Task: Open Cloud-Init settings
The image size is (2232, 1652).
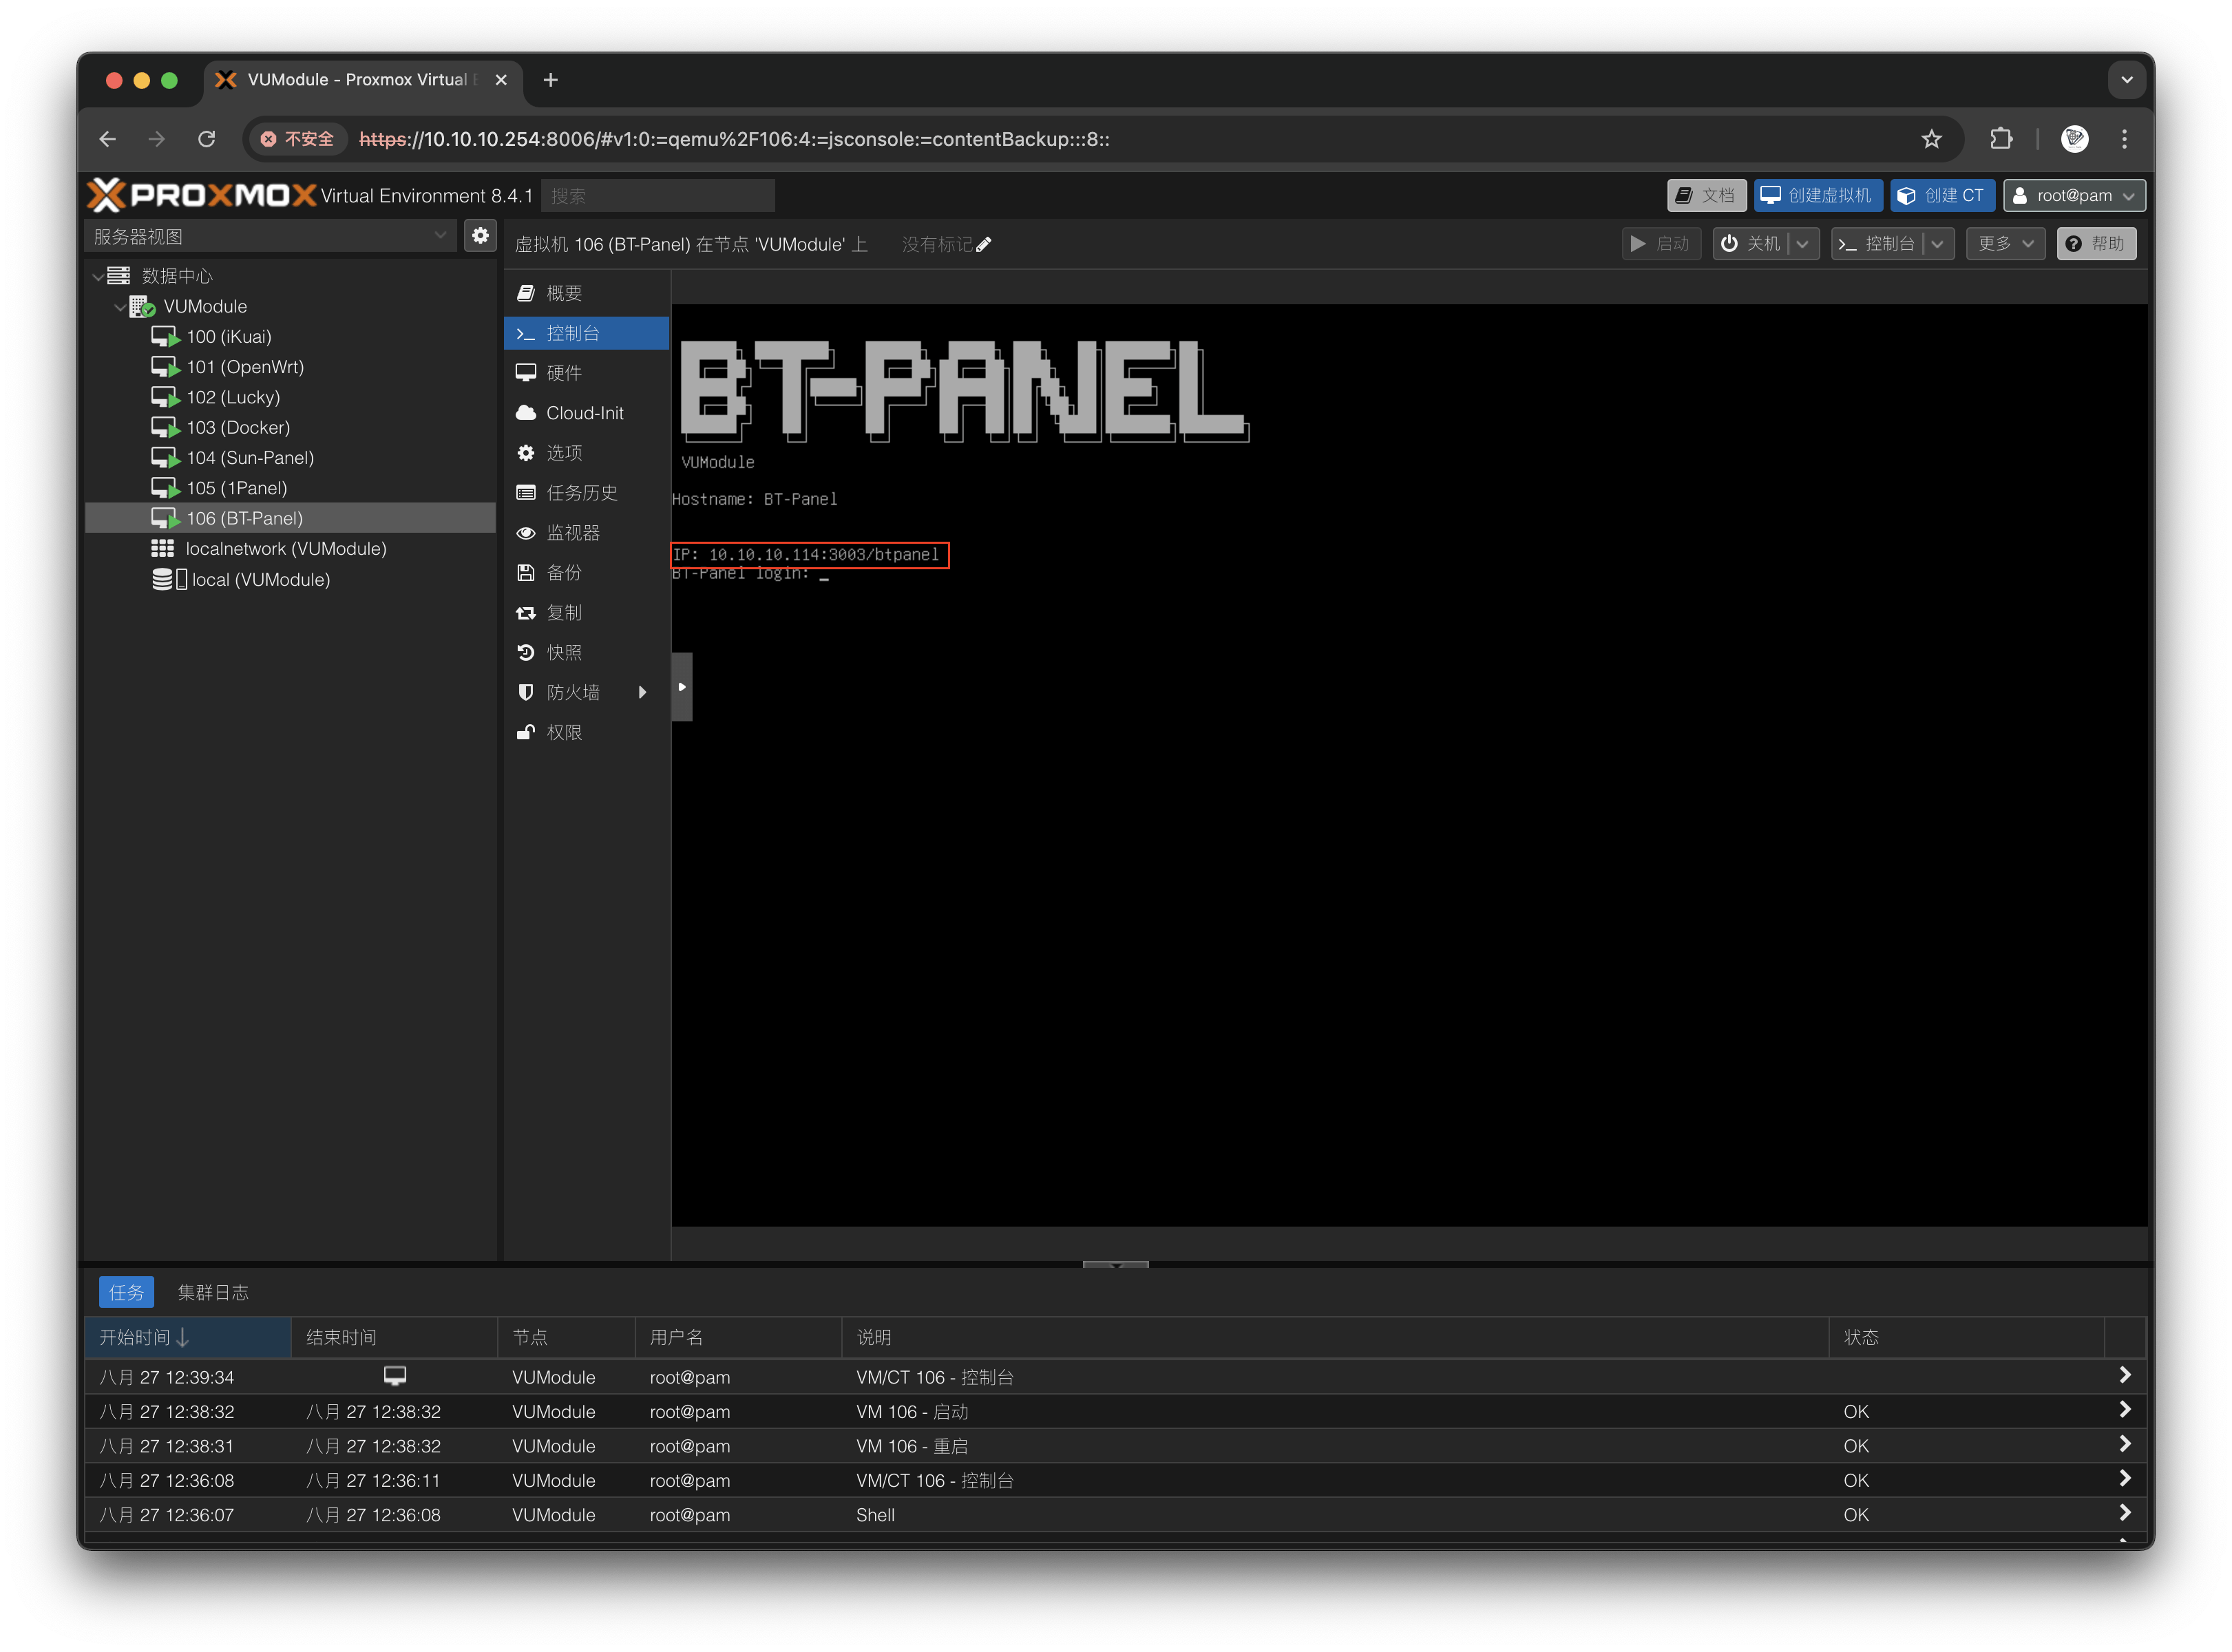Action: (x=584, y=413)
